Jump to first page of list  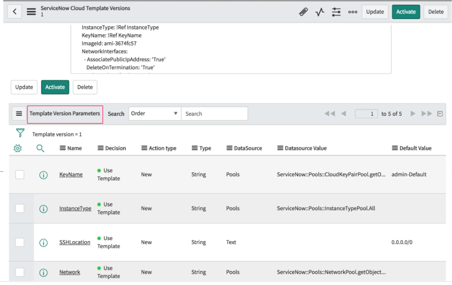(x=330, y=113)
